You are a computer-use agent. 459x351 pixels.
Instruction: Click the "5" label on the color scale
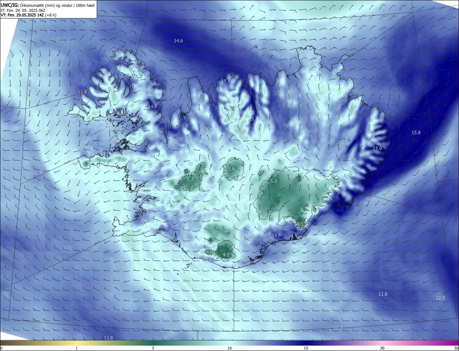[x=153, y=348]
